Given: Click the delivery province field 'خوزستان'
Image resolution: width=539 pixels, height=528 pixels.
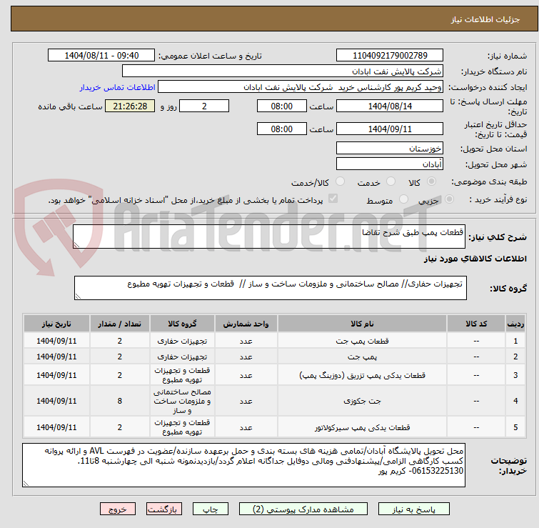Looking at the screenshot, I should [390, 148].
